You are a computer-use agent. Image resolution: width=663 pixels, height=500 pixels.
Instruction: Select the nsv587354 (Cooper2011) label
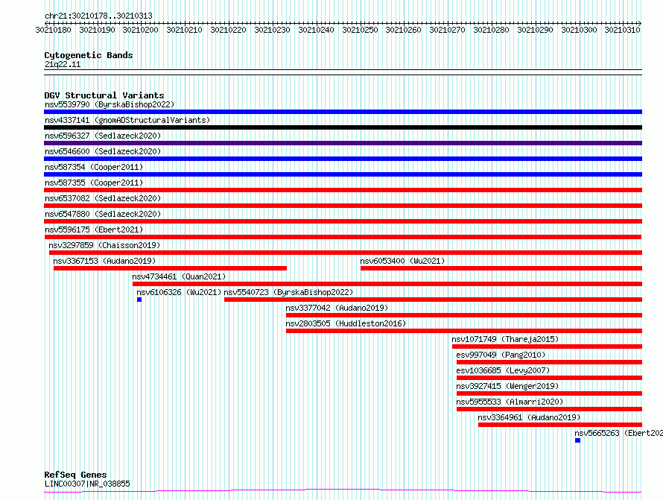coord(94,167)
